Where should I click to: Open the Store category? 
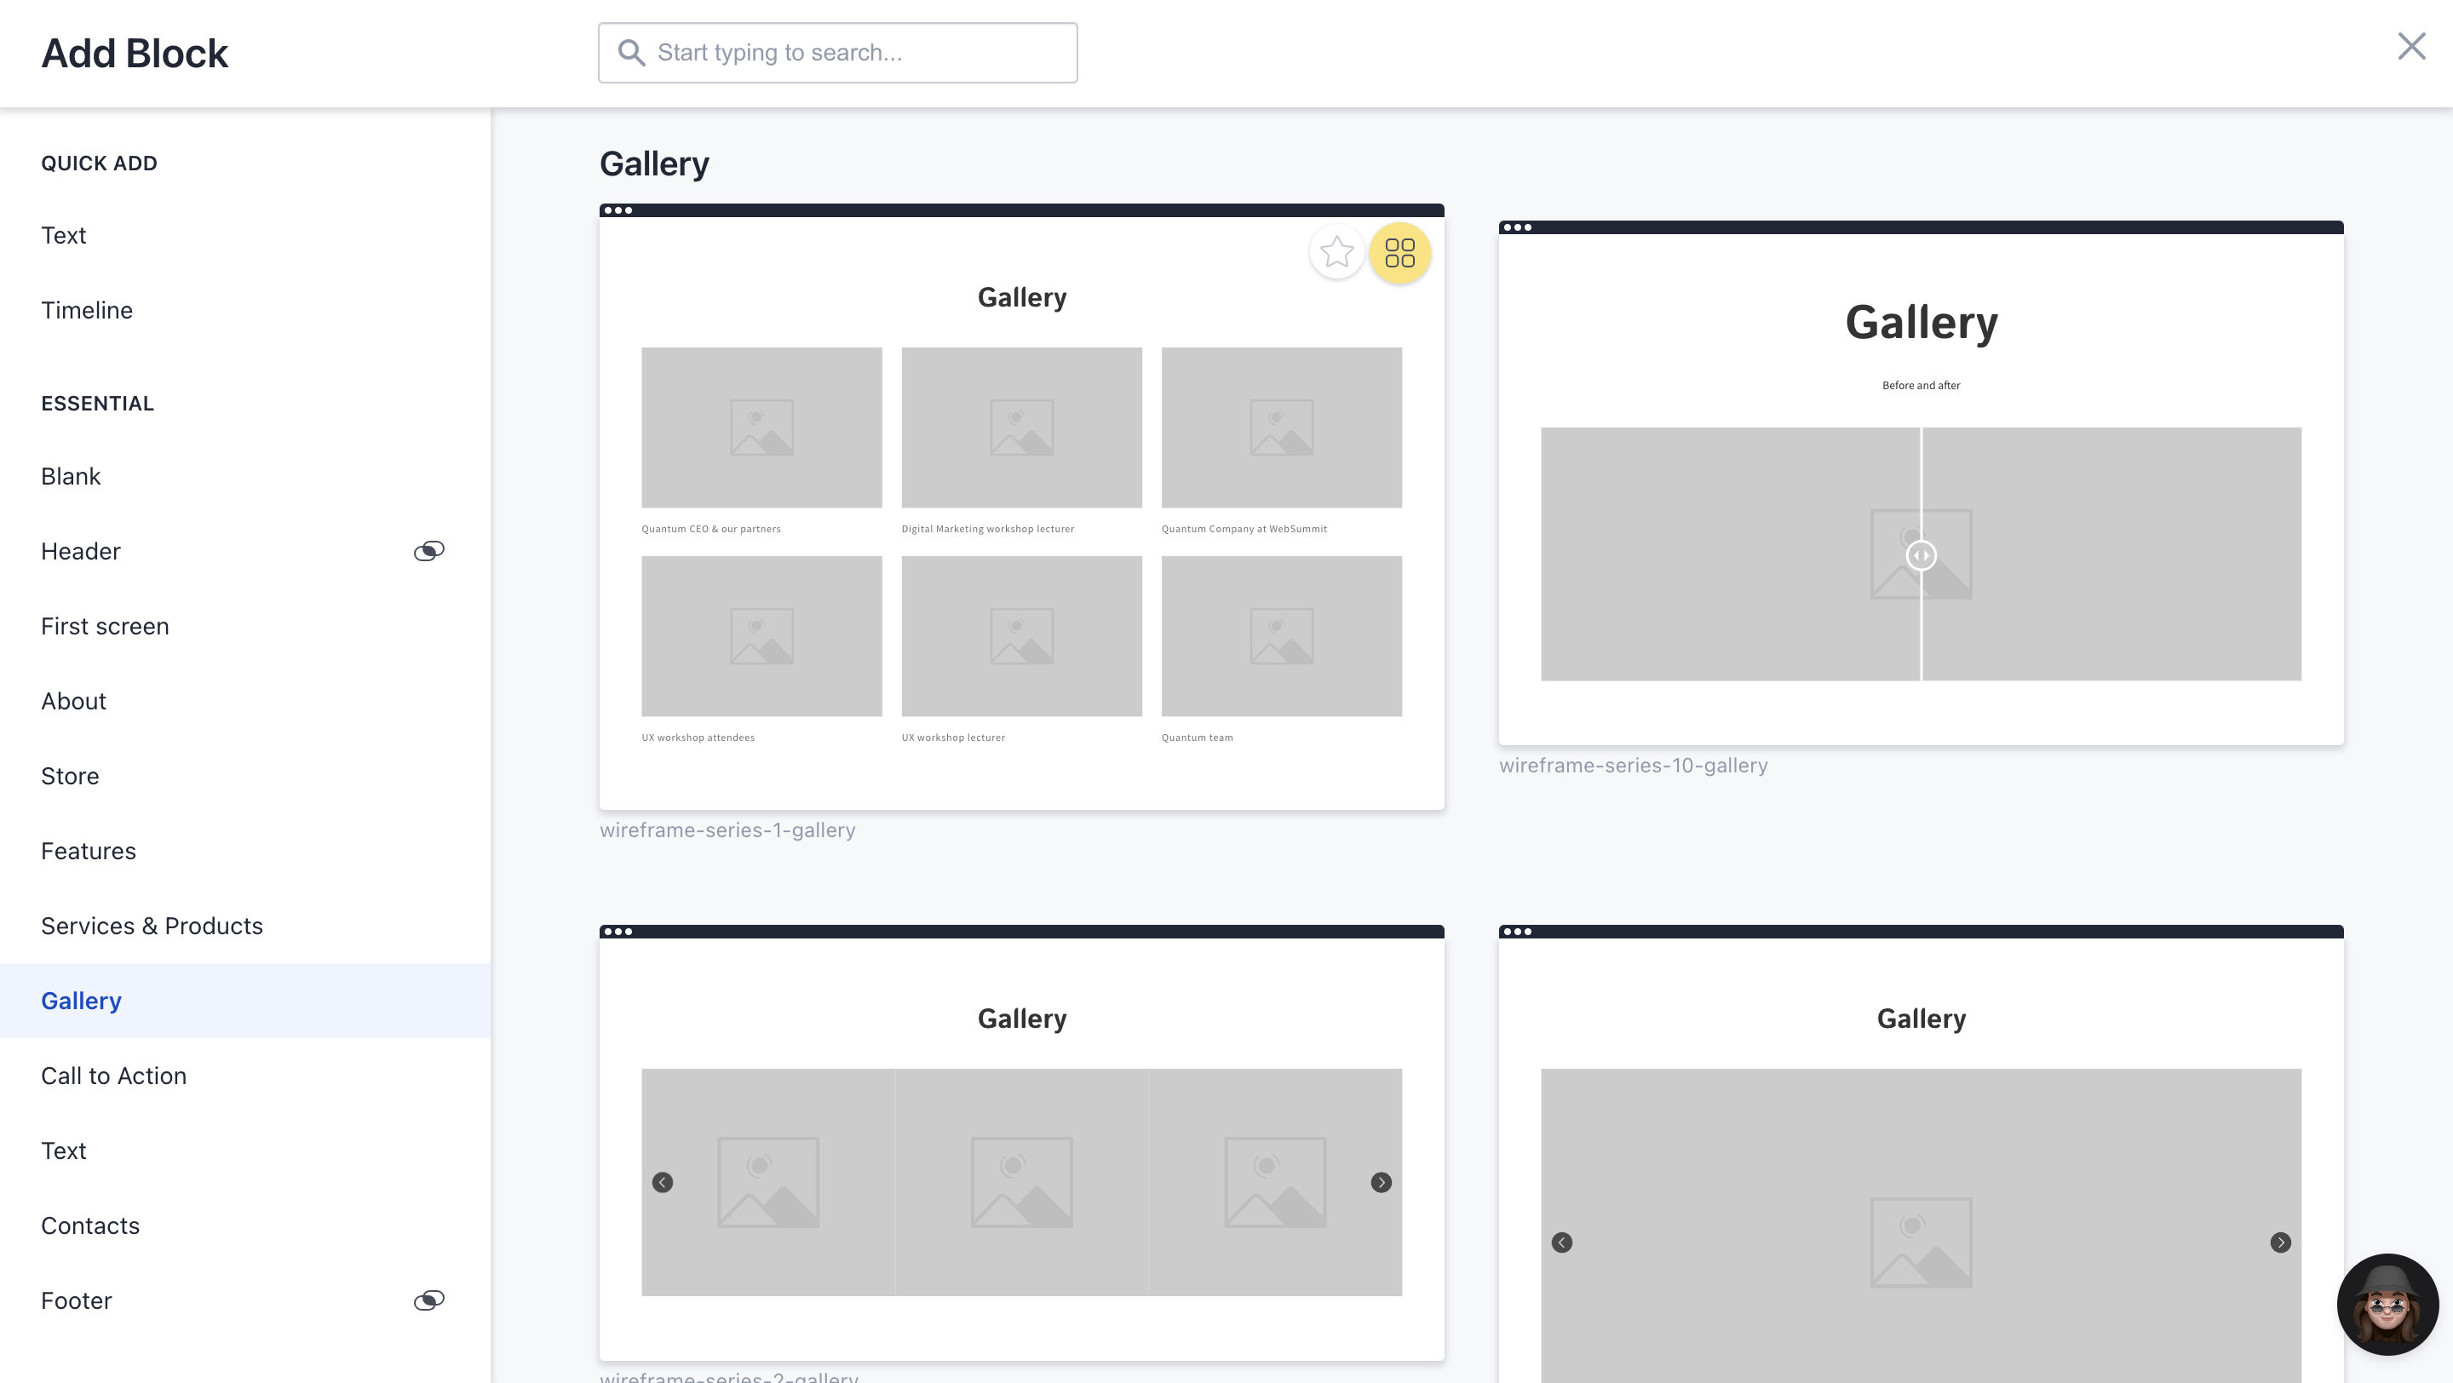coord(244,776)
